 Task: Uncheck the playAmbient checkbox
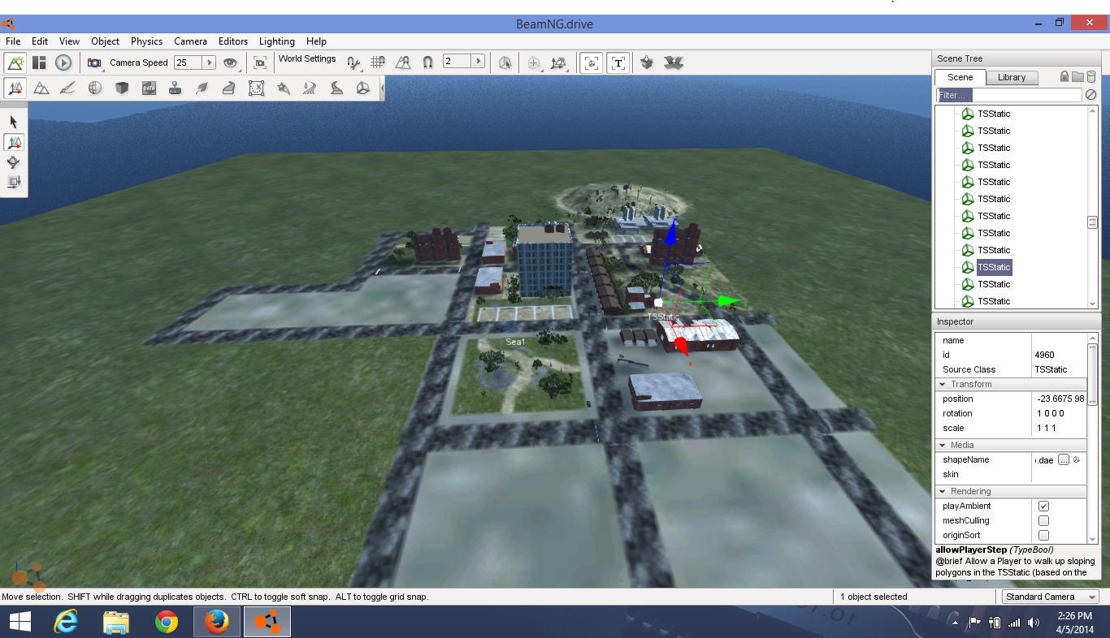click(x=1043, y=507)
